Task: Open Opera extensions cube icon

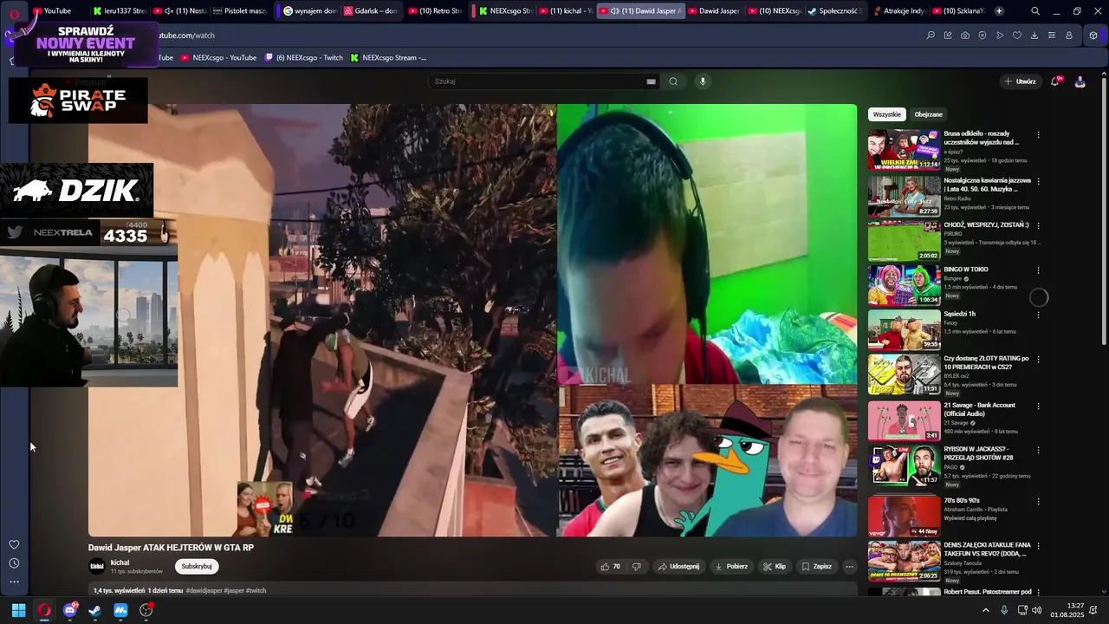Action: [x=1093, y=36]
